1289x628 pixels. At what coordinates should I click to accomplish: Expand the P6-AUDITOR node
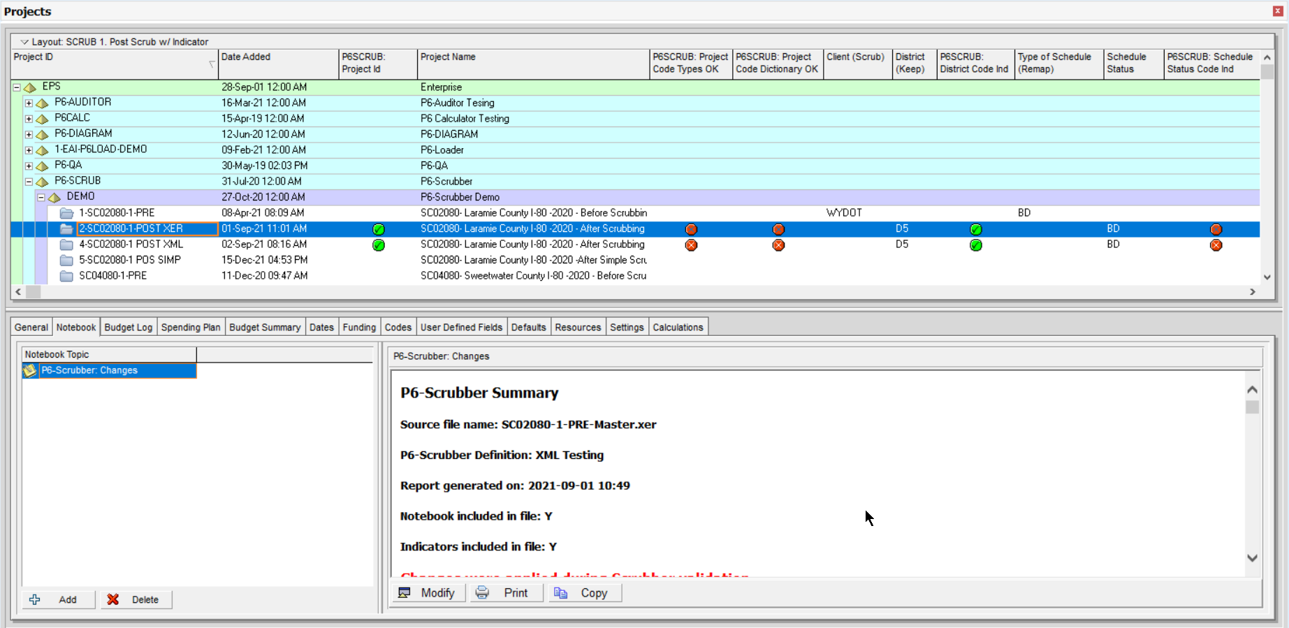(x=29, y=103)
